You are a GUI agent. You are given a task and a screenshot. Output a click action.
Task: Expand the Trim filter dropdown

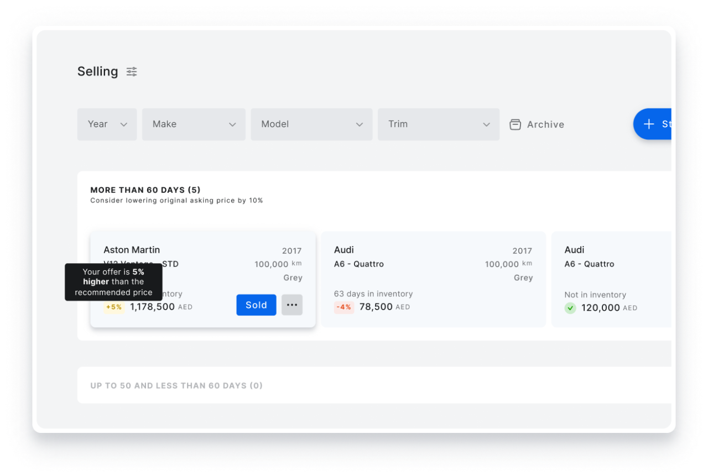click(438, 124)
